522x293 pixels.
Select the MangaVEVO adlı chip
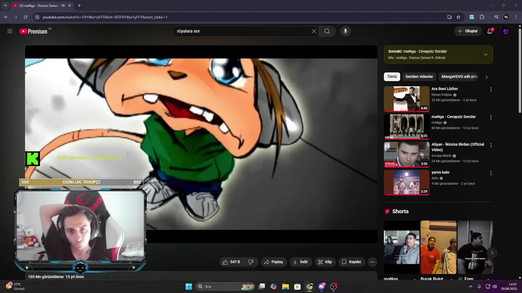click(459, 77)
